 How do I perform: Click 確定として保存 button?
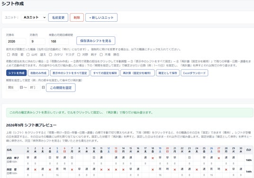pos(168,73)
